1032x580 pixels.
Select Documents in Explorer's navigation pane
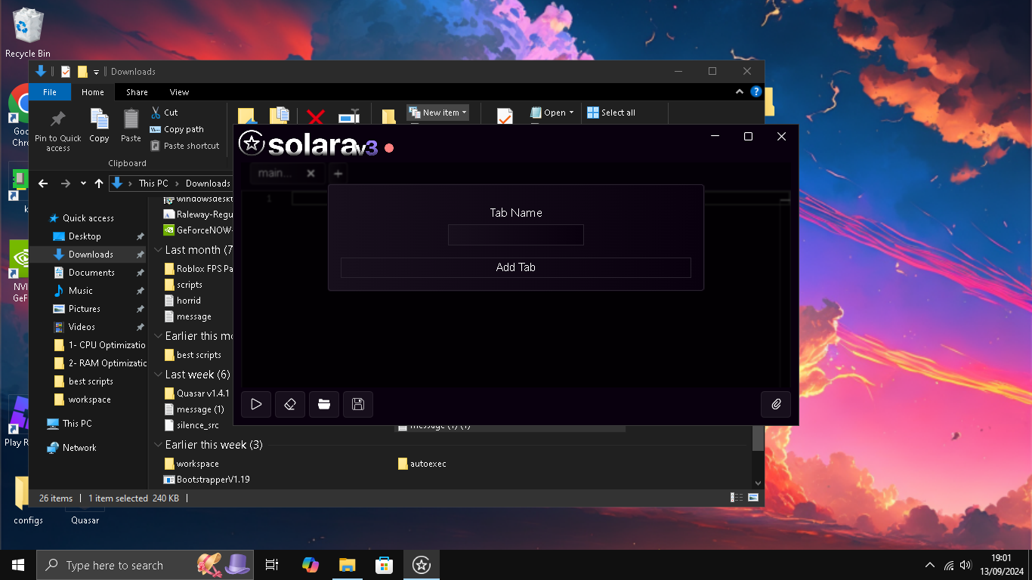pyautogui.click(x=91, y=273)
